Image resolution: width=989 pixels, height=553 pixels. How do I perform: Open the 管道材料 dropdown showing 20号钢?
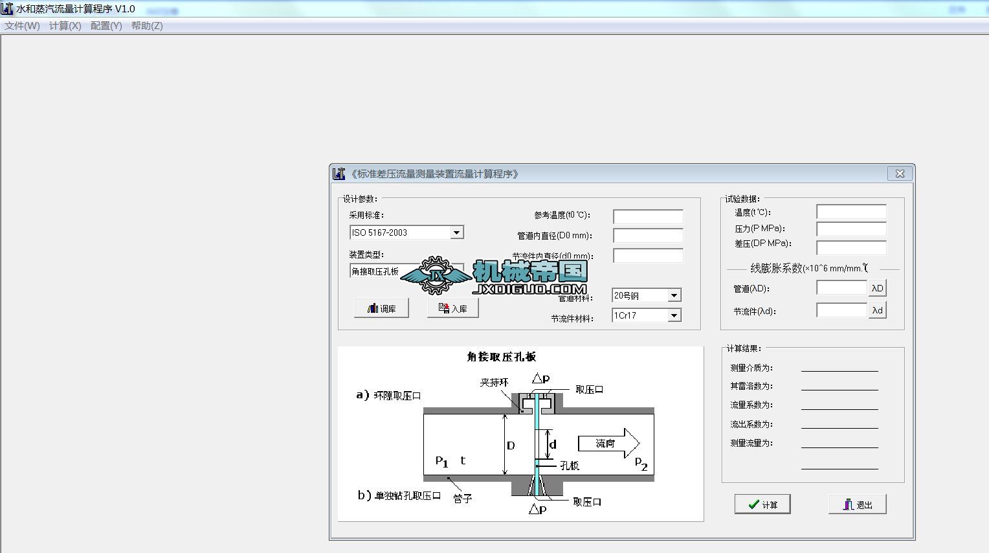pyautogui.click(x=675, y=295)
